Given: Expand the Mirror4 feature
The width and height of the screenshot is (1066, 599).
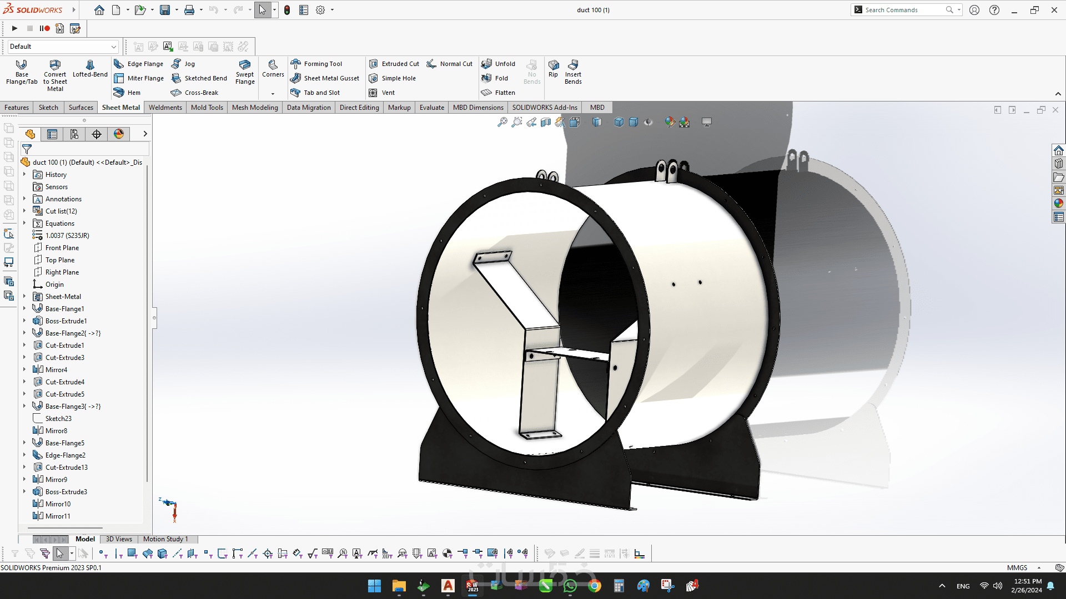Looking at the screenshot, I should click(x=24, y=369).
